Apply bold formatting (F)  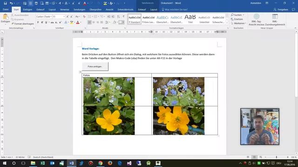38,22
